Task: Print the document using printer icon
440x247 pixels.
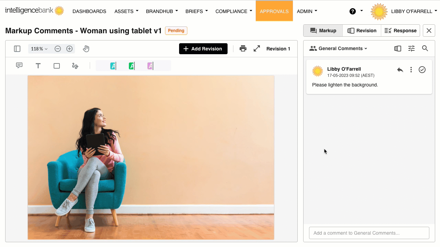Action: [x=243, y=49]
